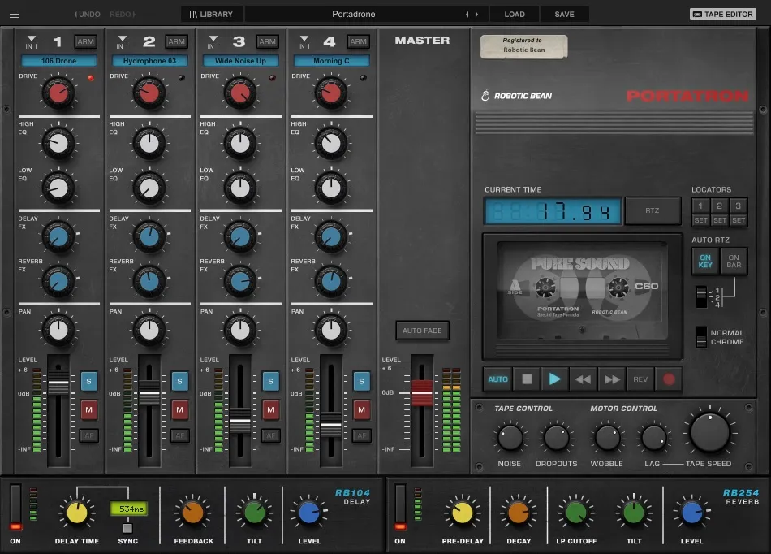Click the Stop transport button
Image resolution: width=771 pixels, height=554 pixels.
(x=527, y=379)
